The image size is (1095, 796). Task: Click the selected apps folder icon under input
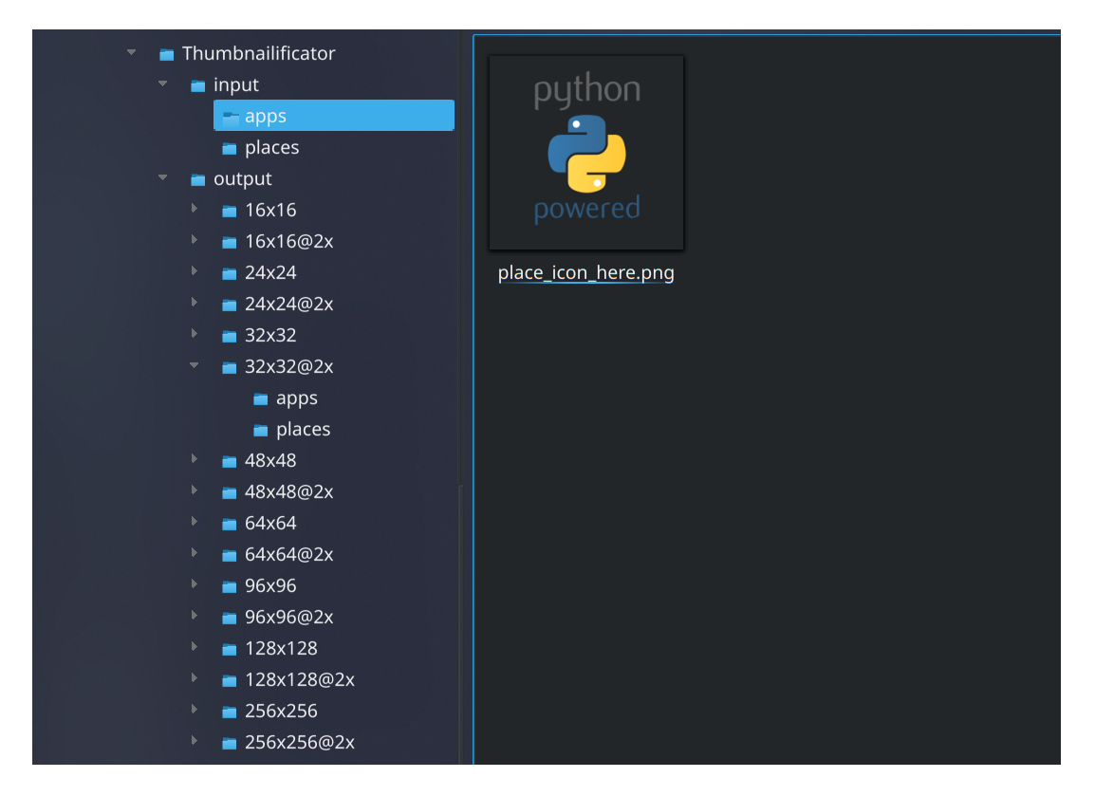coord(230,118)
